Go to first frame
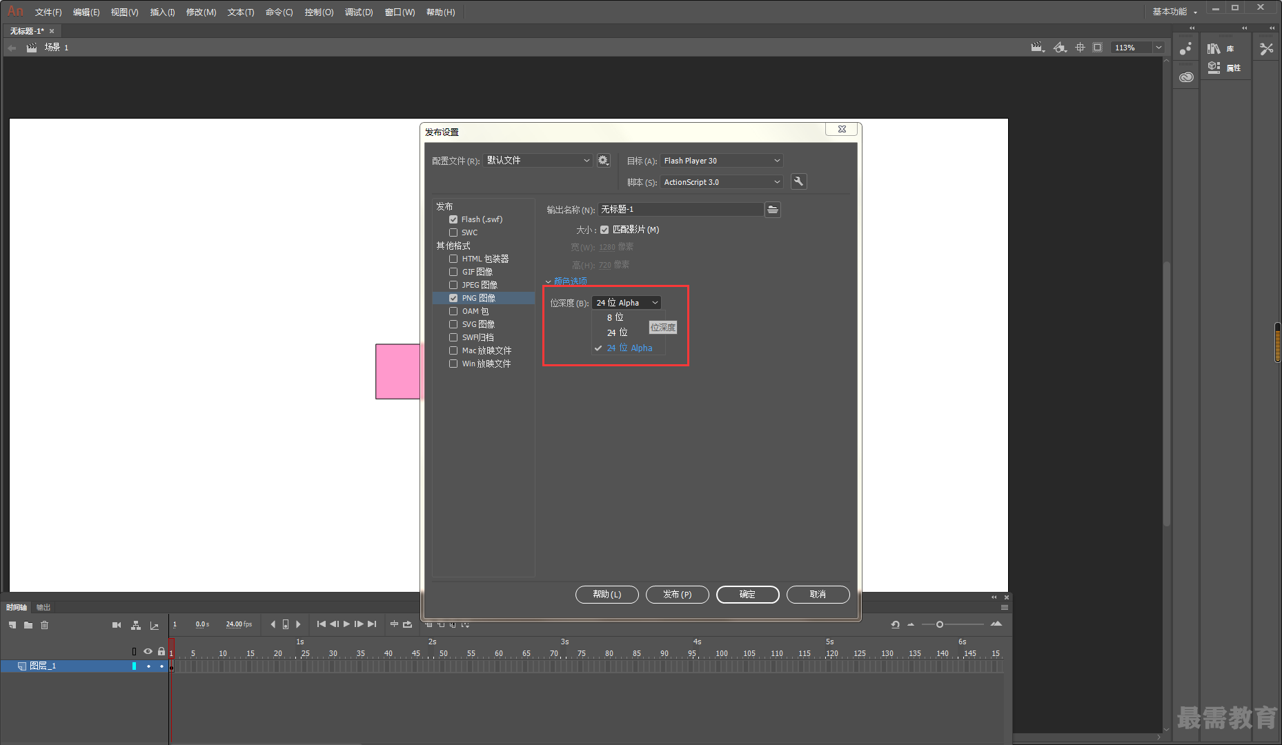 [322, 624]
